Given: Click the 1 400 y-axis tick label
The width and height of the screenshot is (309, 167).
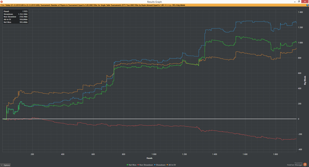Looking at the screenshot, I should coord(301,12).
